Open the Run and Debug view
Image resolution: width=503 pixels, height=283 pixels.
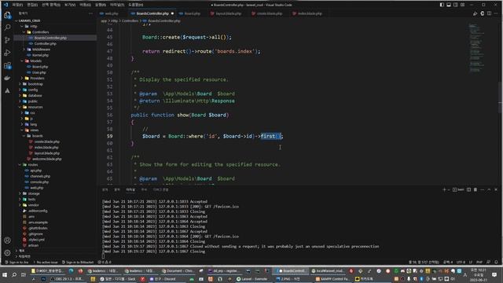click(x=7, y=53)
